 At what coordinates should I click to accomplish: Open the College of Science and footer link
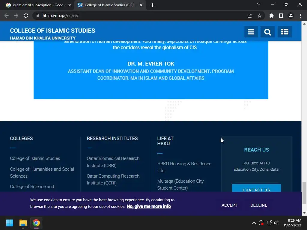tap(32, 187)
